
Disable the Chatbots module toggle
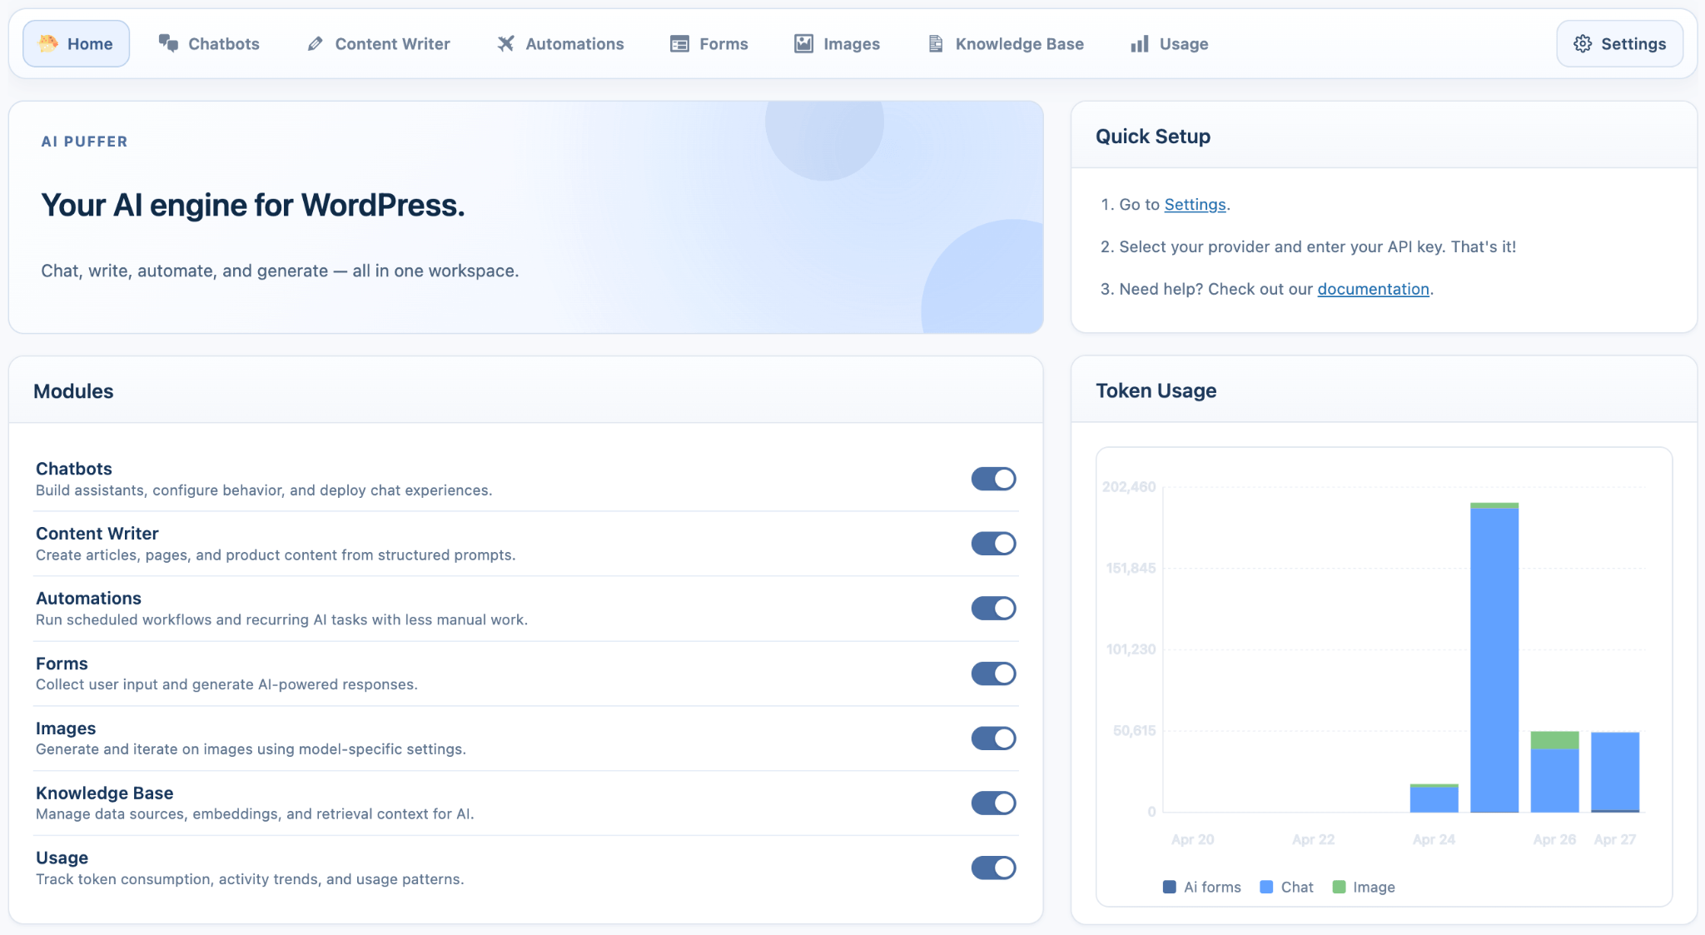(993, 479)
